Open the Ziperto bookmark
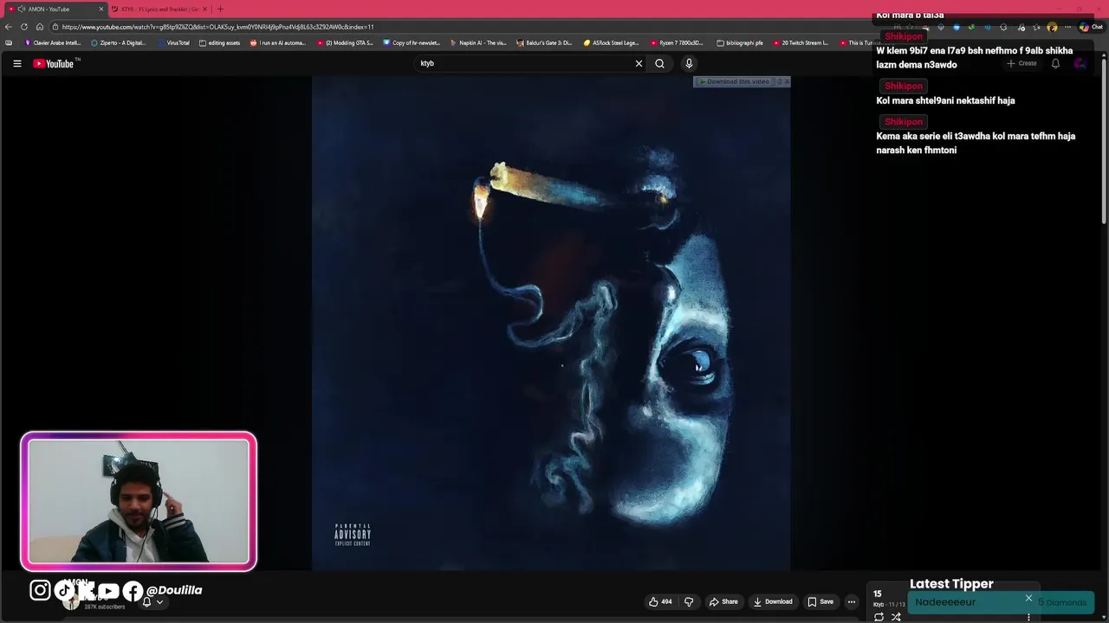The image size is (1109, 623). pos(119,42)
